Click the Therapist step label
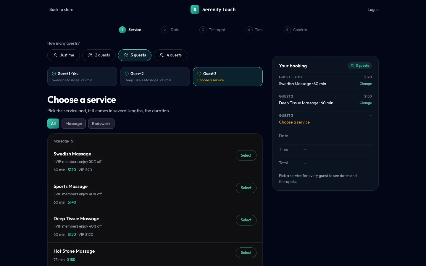Screen dimensions: 426x266 point(217,30)
